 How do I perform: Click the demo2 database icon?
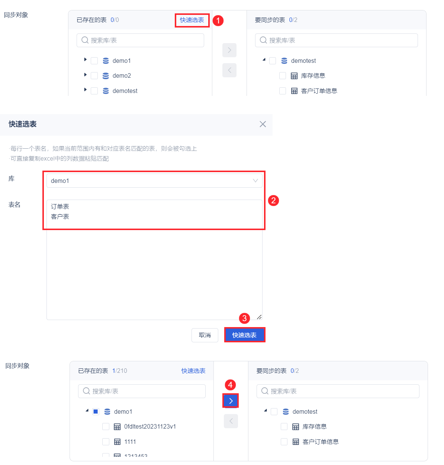(x=106, y=76)
